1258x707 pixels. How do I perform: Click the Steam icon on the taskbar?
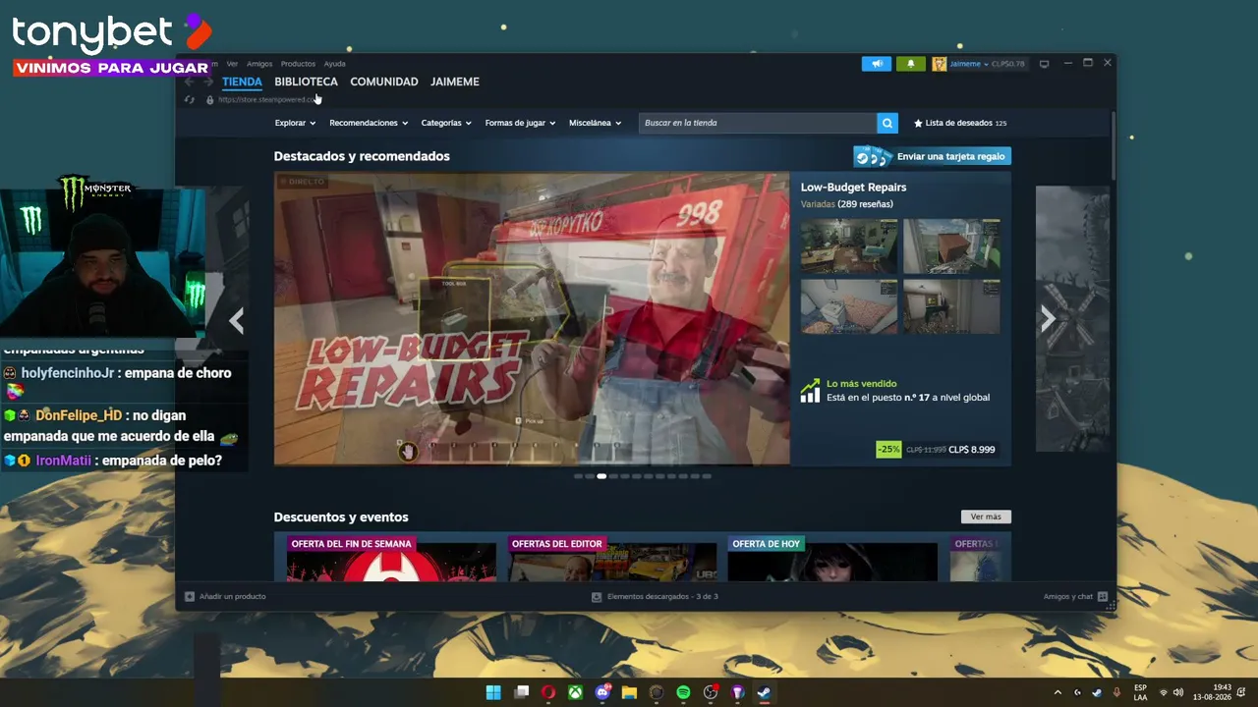coord(764,692)
